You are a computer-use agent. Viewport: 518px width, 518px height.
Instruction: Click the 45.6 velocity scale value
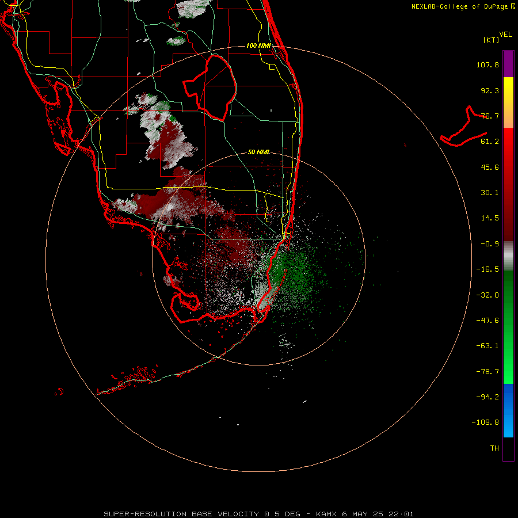490,167
